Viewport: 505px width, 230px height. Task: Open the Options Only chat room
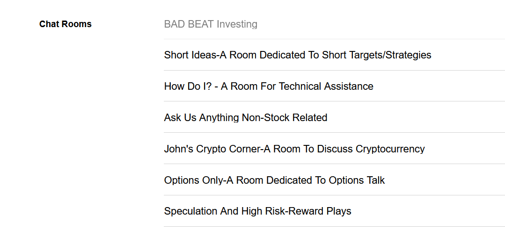pos(274,180)
